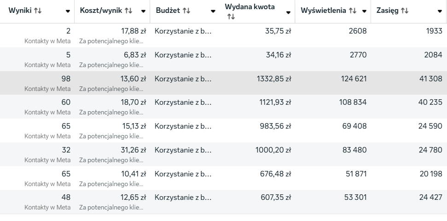The image size is (447, 221).
Task: Open Wyniki column dropdown arrow
Action: (68, 11)
